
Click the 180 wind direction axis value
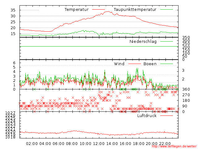point(186,101)
